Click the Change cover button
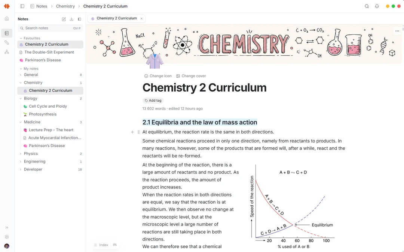 [x=191, y=76]
